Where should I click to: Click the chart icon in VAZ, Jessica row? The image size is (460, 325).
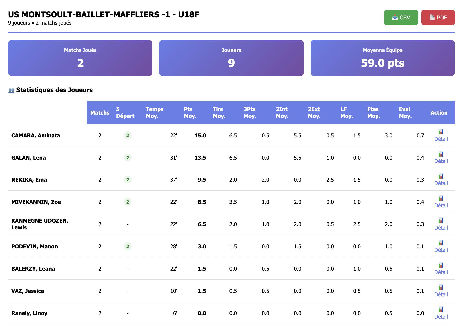click(441, 287)
